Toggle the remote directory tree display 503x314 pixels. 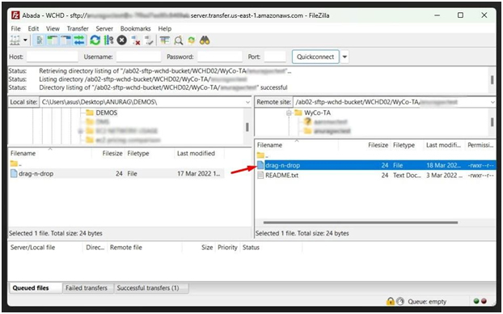(x=66, y=40)
